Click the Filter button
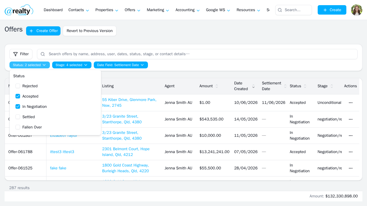 21,54
